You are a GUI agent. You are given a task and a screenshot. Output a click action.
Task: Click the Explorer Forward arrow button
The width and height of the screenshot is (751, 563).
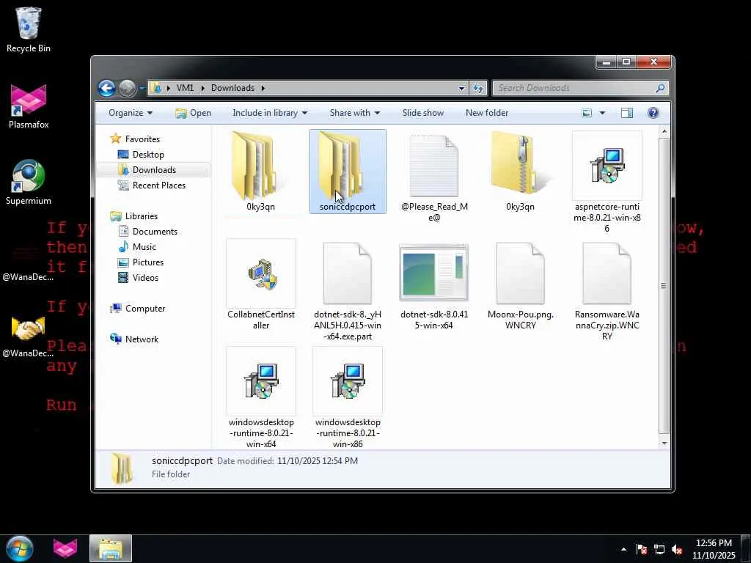tap(127, 88)
